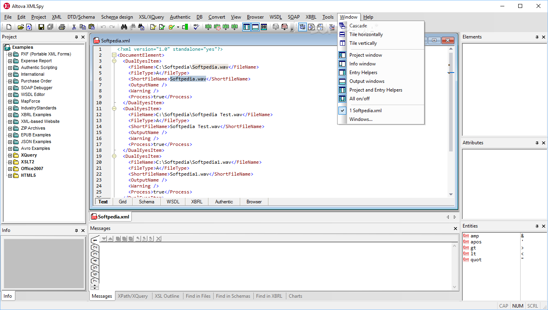Open the XSL/XQuery menu

pos(151,17)
